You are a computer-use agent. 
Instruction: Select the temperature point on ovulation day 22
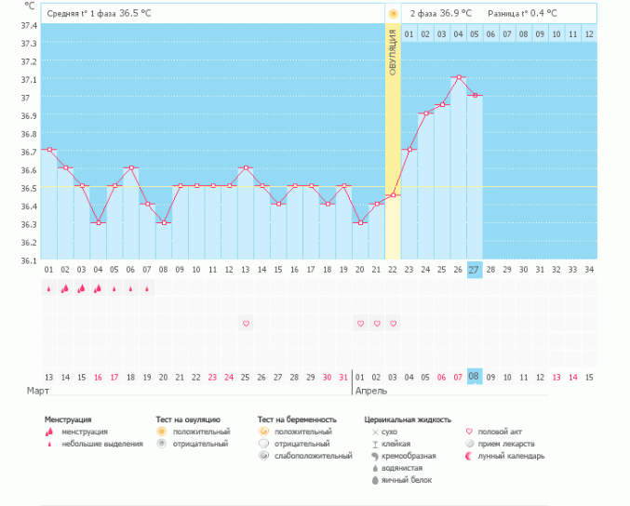tap(393, 195)
